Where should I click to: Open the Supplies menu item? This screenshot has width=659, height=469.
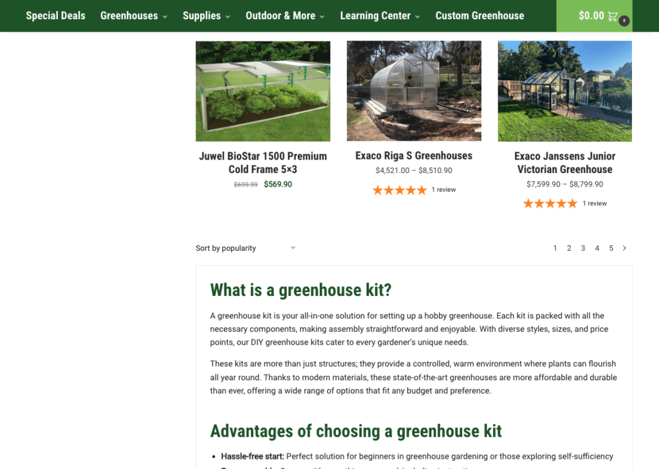pos(201,15)
